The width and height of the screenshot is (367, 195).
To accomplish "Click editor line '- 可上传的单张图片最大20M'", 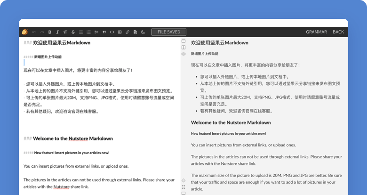I will click(x=98, y=101).
